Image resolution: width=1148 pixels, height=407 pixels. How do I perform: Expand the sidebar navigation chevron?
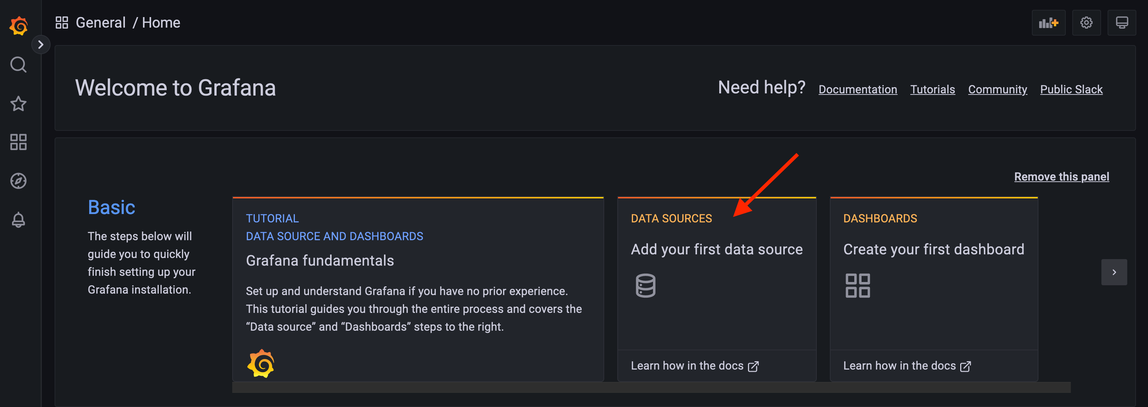40,44
